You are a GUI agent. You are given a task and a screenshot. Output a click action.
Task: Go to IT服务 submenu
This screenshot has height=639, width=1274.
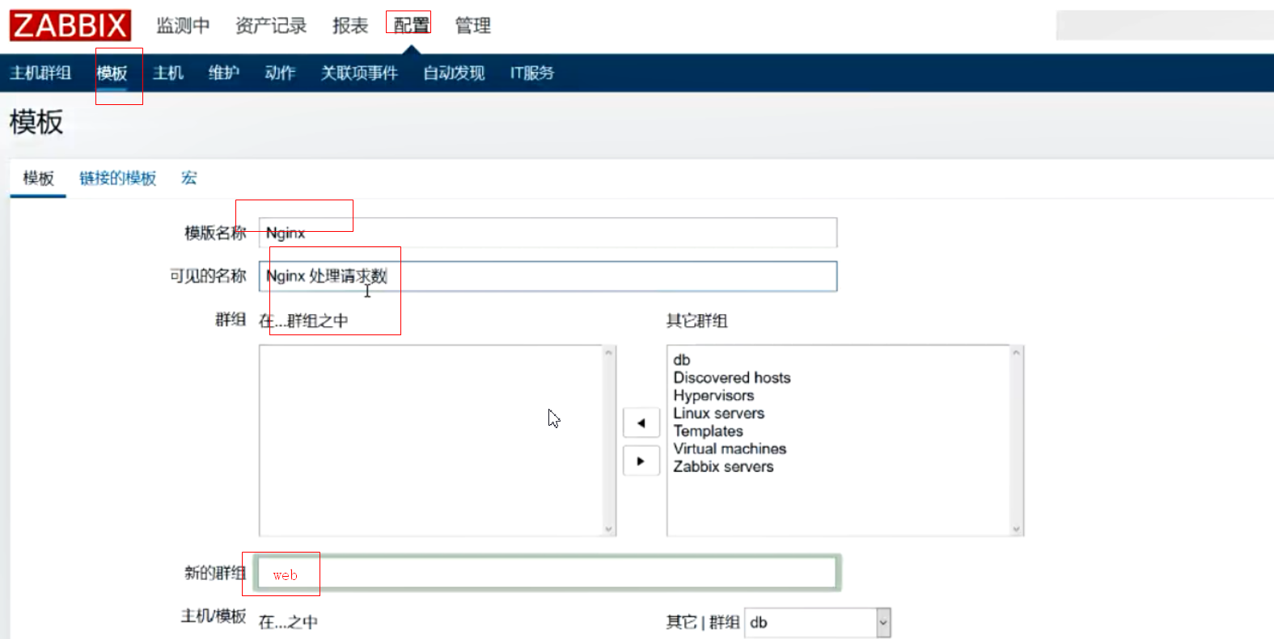(x=532, y=73)
